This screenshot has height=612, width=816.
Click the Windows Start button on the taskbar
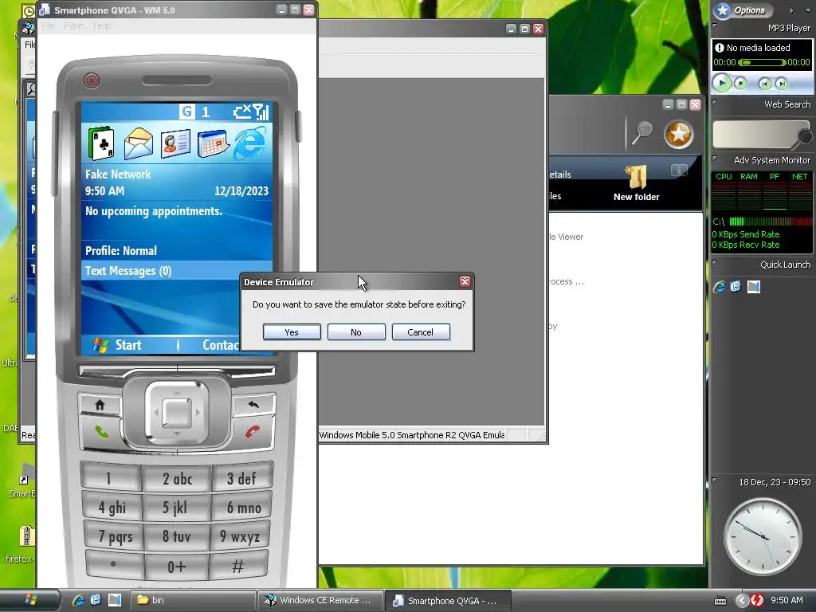point(30,600)
